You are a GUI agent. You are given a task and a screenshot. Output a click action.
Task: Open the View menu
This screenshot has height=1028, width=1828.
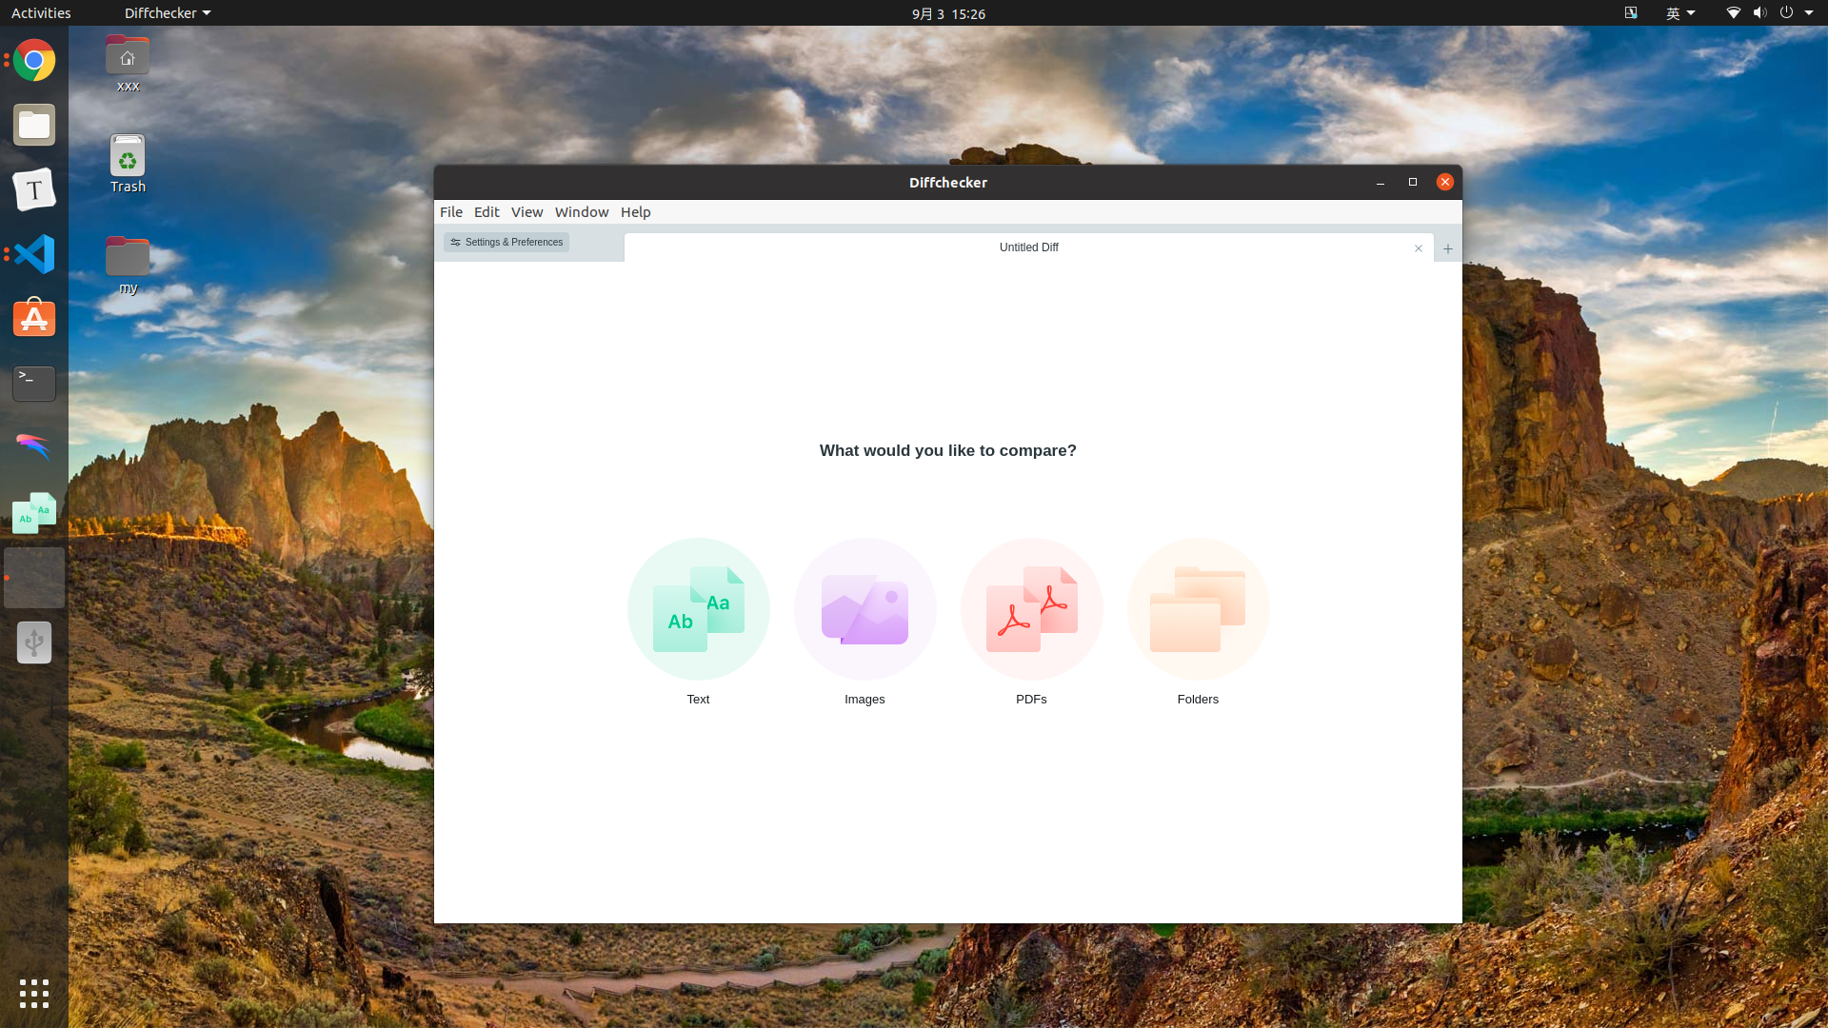[527, 212]
